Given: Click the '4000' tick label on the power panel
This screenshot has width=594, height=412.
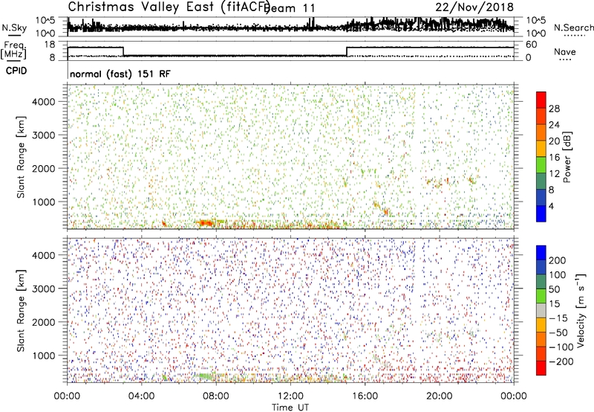Looking at the screenshot, I should 43,102.
